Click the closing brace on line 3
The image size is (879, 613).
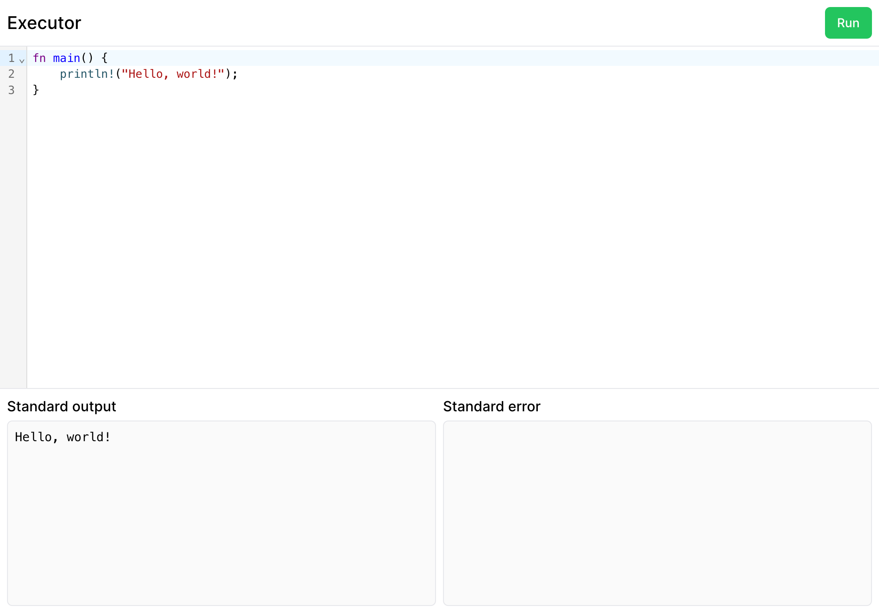click(36, 90)
